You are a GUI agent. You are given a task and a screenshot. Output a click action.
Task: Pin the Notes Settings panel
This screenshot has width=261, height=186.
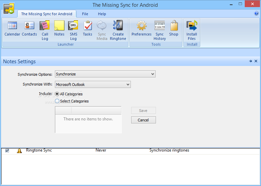pyautogui.click(x=250, y=61)
